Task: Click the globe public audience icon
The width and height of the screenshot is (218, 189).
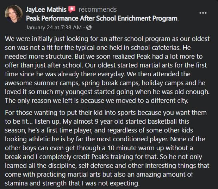Action: pyautogui.click(x=89, y=27)
